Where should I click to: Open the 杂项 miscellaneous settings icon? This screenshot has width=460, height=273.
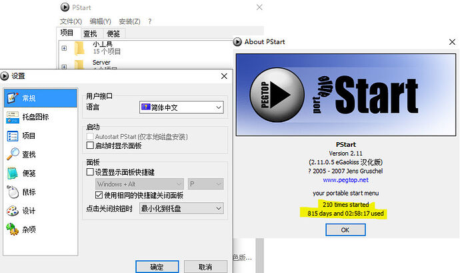tap(12, 230)
